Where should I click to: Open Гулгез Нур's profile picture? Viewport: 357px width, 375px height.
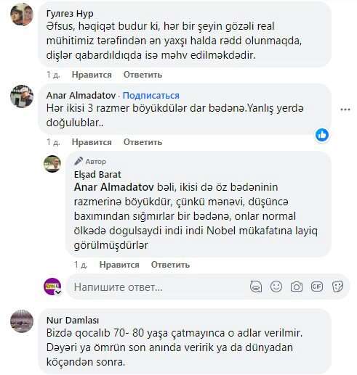point(22,15)
